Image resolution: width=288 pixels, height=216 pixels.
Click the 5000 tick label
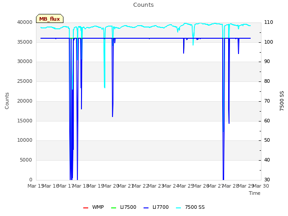click(26, 160)
